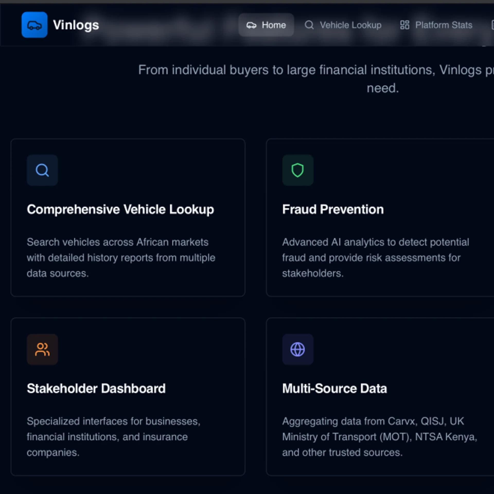Screen dimensions: 494x494
Task: Select the Stakeholder Dashboard card heading
Action: (x=96, y=389)
